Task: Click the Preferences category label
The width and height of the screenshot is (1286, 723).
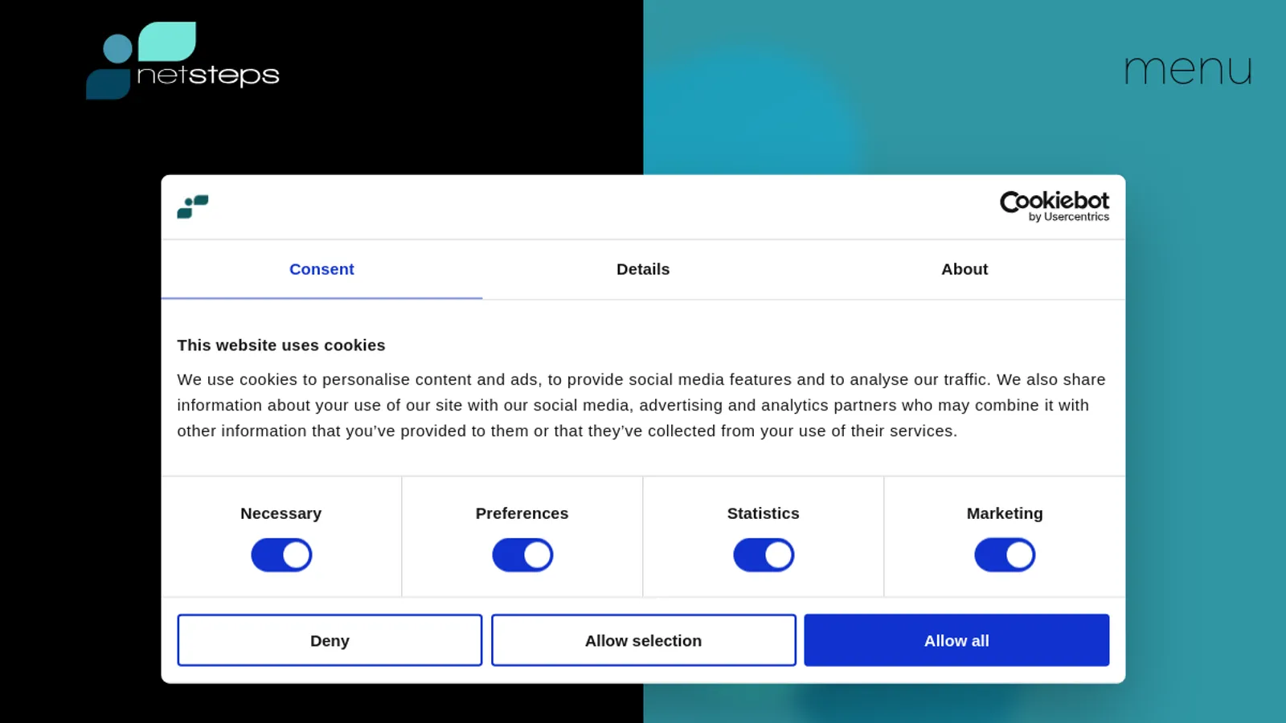Action: tap(522, 513)
